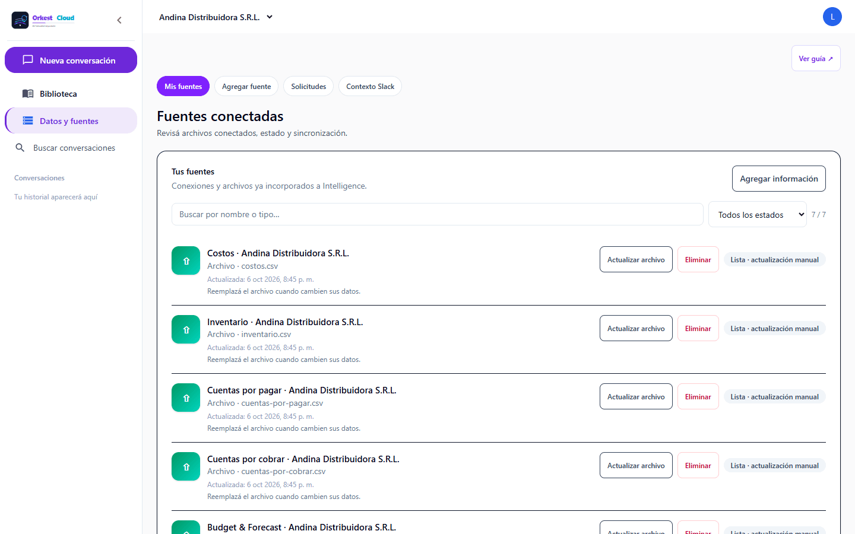Click the Costos · Andina Distribuidora S.R.L. title

point(278,253)
